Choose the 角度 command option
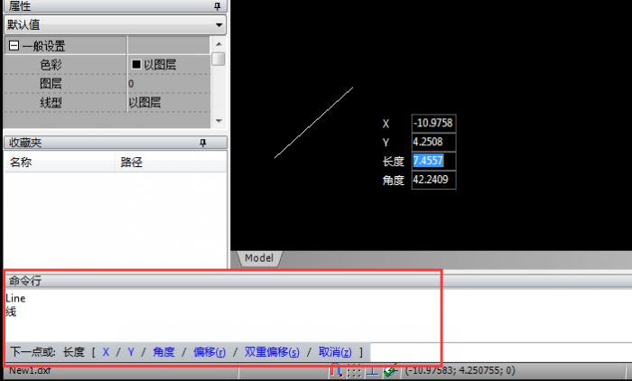Image resolution: width=632 pixels, height=381 pixels. [x=163, y=351]
